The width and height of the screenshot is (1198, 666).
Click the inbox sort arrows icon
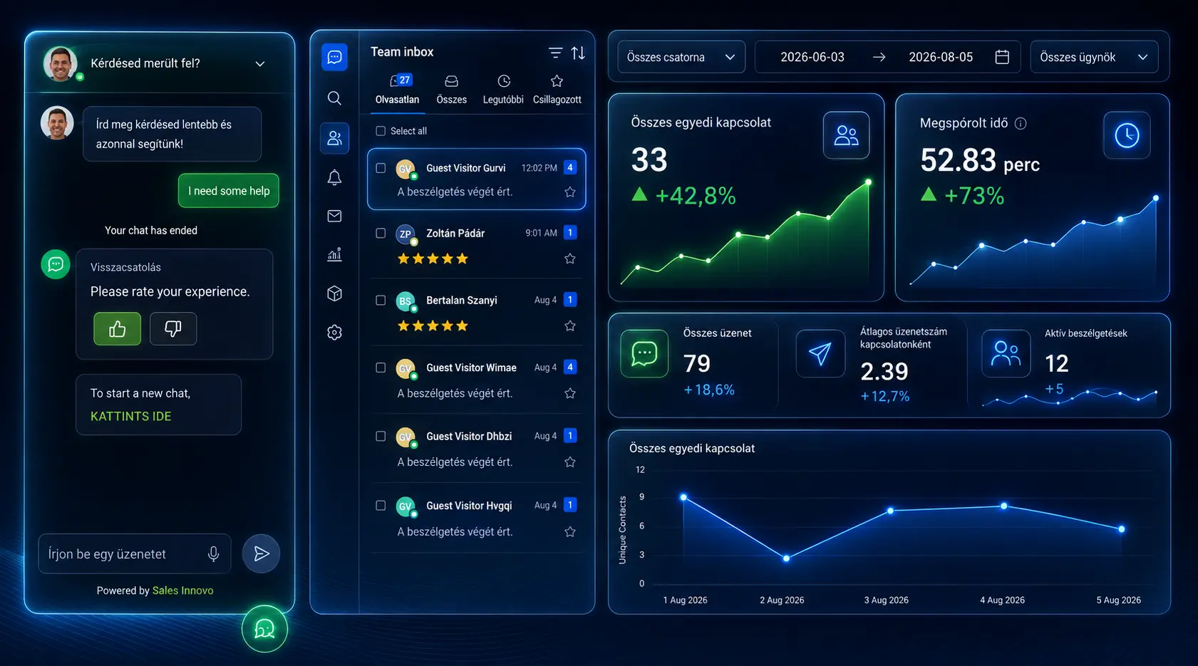578,53
